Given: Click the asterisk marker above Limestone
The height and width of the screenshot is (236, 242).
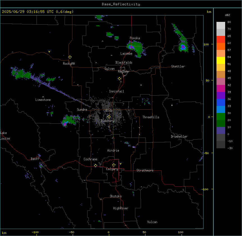Looking at the screenshot, I should (43, 97).
